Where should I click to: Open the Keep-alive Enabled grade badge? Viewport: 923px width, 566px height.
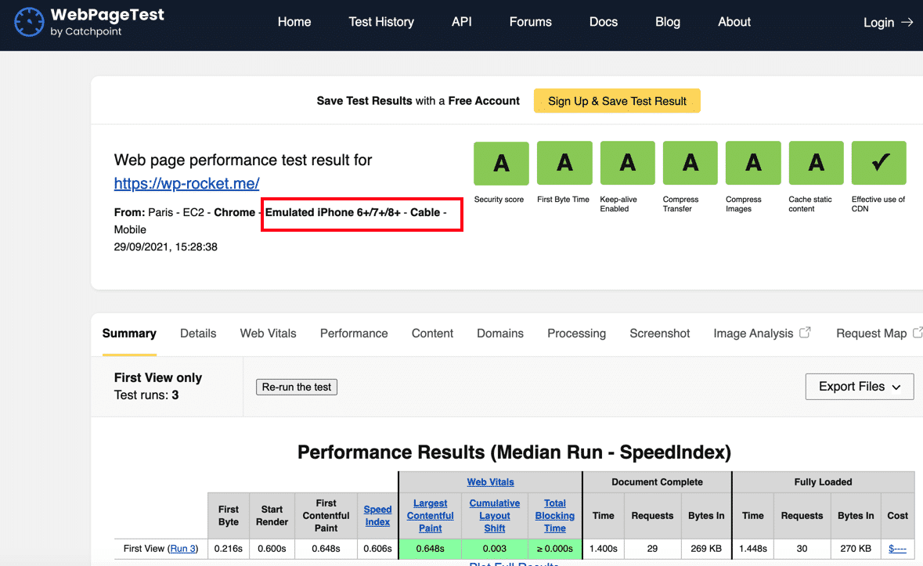pos(626,163)
